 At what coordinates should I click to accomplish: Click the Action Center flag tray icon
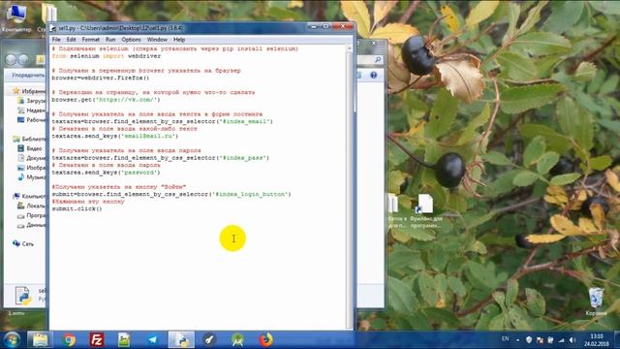pos(540,340)
